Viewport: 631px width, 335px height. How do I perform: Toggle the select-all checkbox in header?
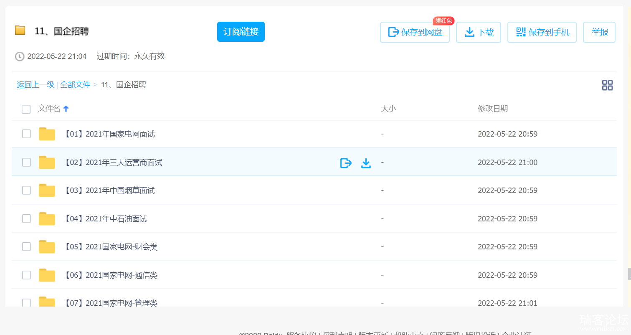pyautogui.click(x=26, y=109)
